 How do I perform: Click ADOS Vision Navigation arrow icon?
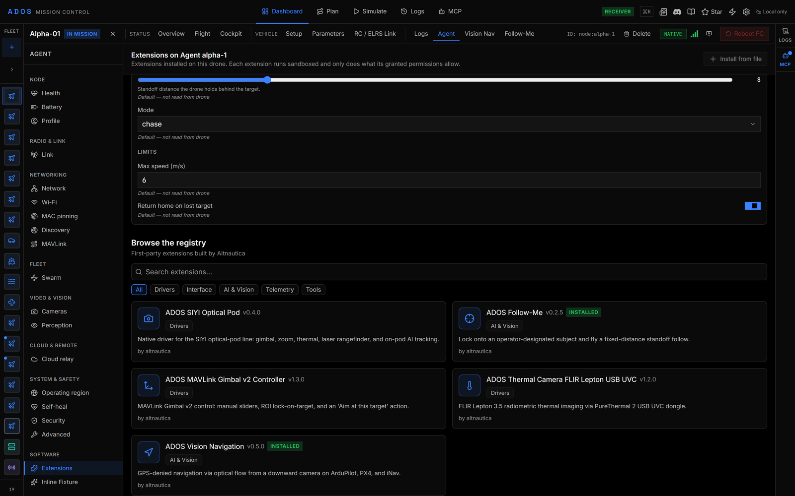[149, 452]
